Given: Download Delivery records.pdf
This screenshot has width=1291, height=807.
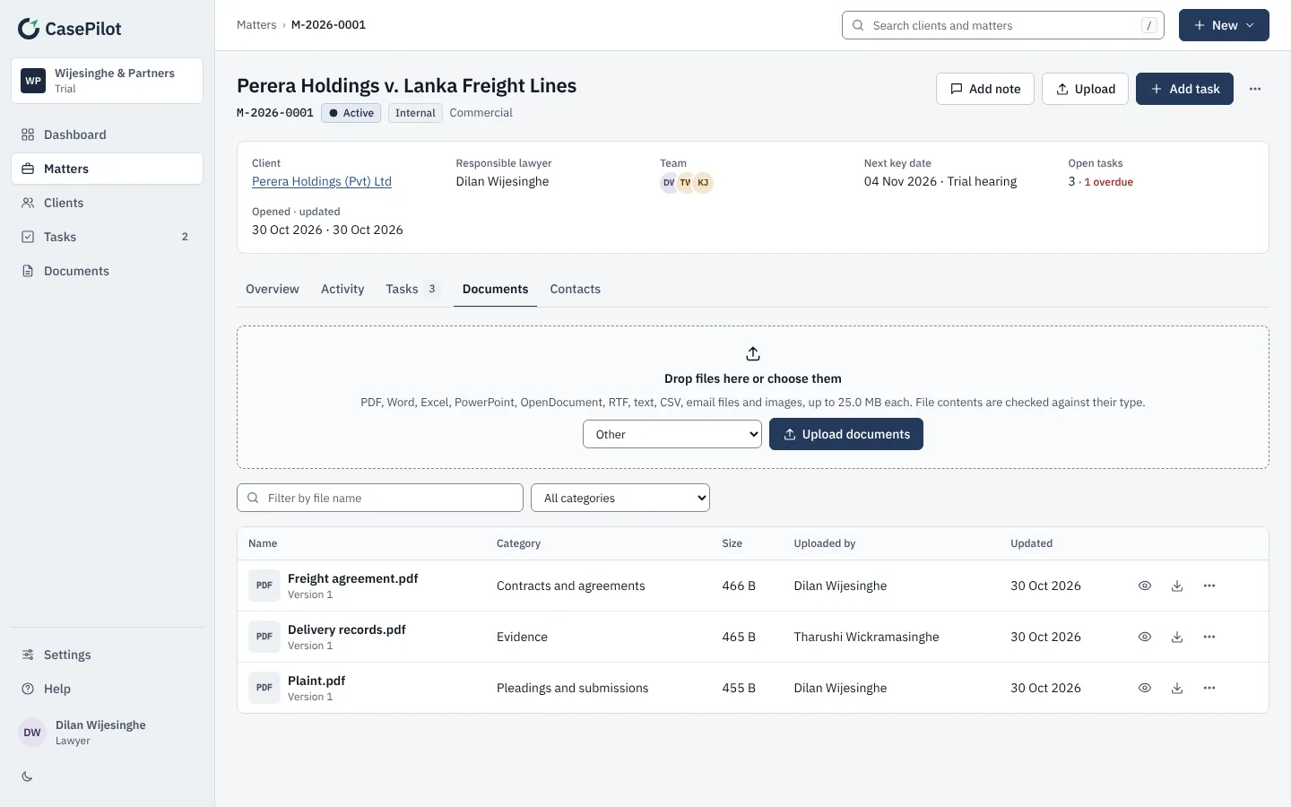Looking at the screenshot, I should (x=1177, y=637).
